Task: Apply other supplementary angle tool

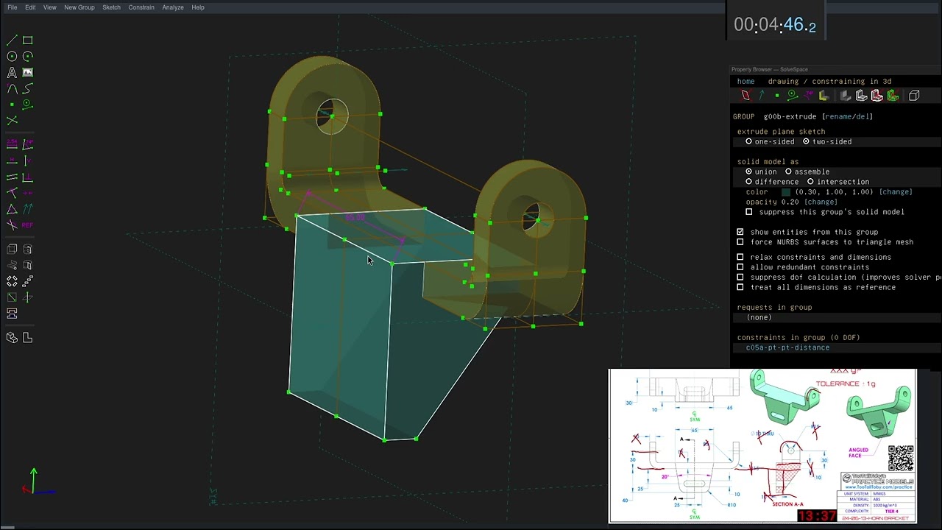Action: 12,225
